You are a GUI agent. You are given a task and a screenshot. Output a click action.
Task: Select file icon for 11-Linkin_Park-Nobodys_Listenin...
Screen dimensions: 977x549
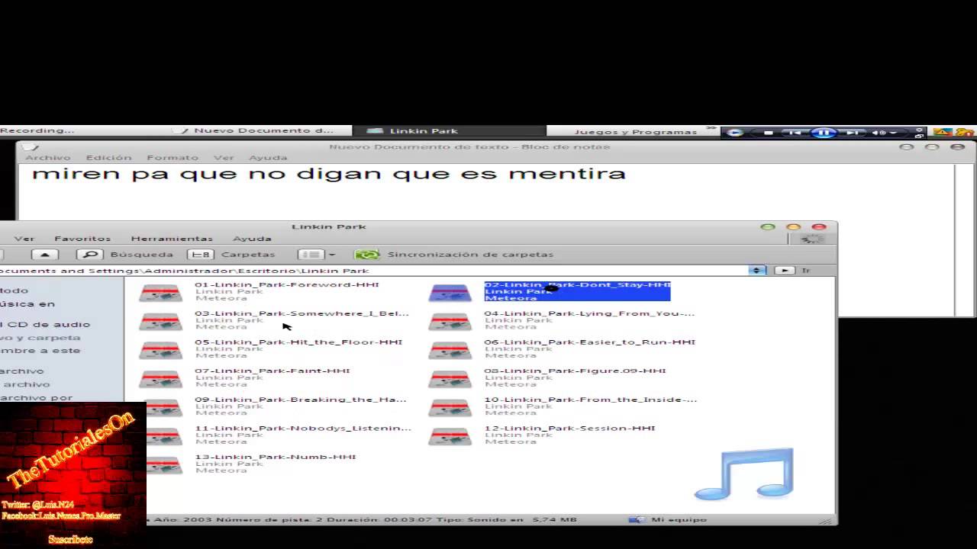point(164,437)
